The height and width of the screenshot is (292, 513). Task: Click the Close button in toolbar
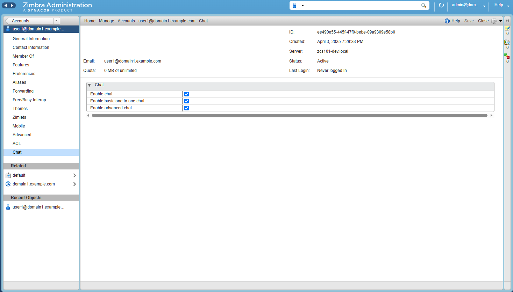tap(483, 21)
